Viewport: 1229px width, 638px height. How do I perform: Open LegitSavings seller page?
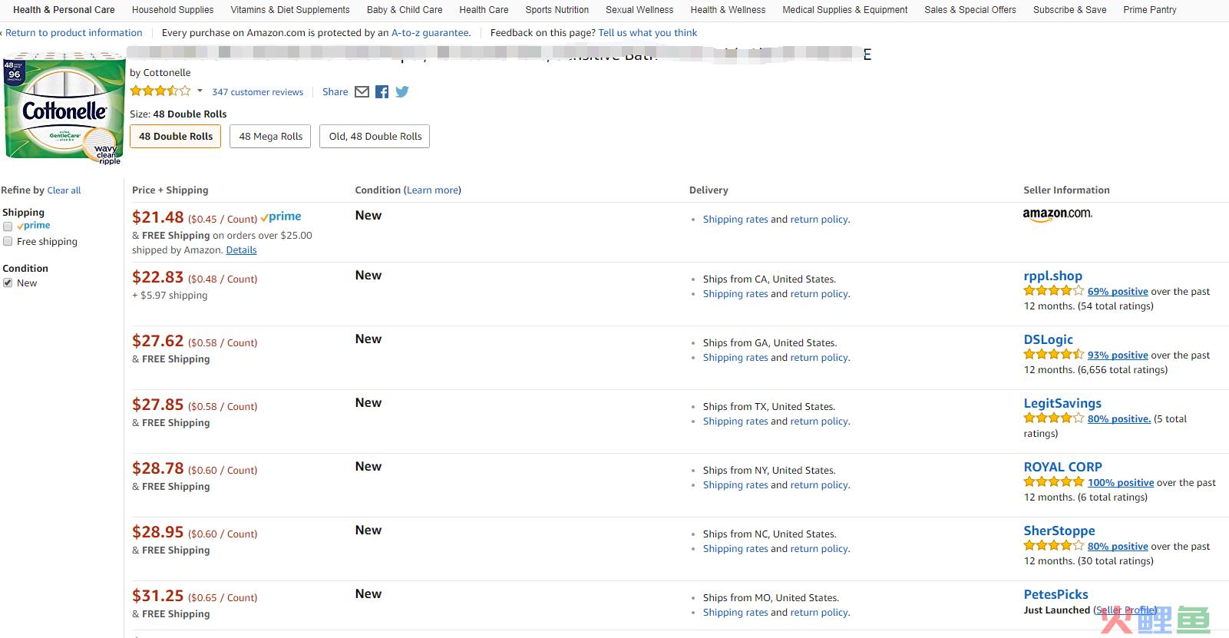(x=1062, y=403)
